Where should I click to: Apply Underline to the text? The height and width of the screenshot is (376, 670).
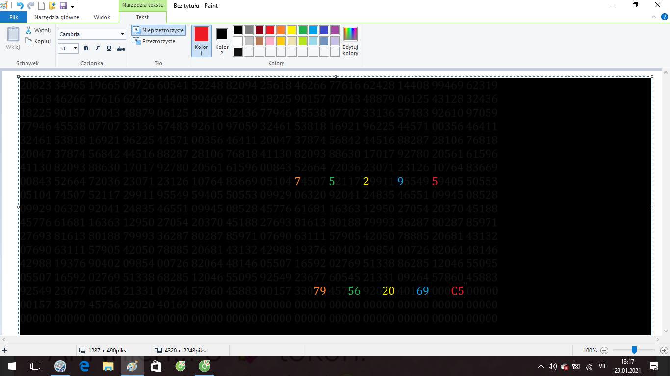[x=109, y=48]
